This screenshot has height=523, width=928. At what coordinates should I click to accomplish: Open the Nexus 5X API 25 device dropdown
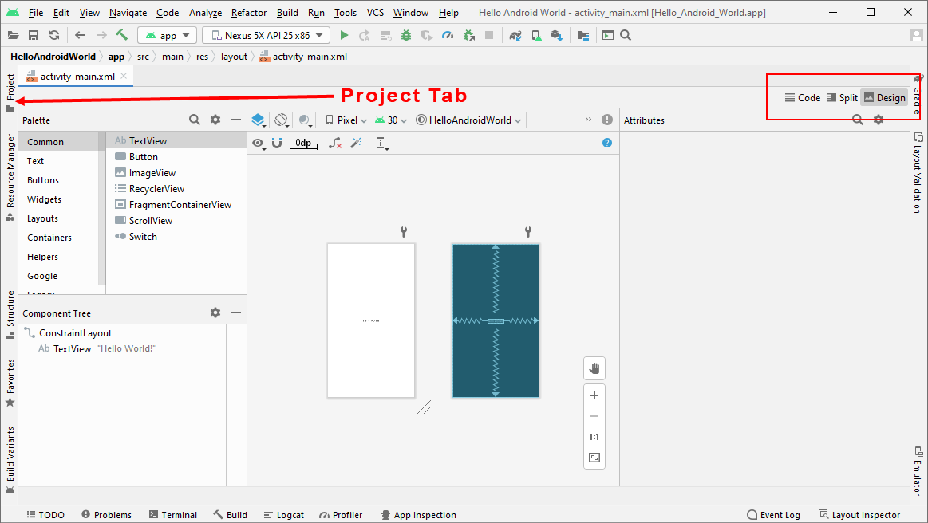pos(266,36)
